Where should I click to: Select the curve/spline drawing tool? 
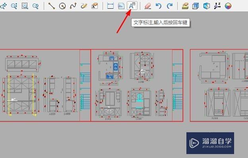(x=73, y=6)
